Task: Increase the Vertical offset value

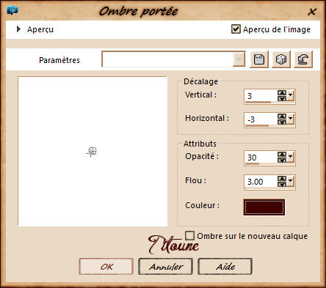Action: (x=282, y=93)
